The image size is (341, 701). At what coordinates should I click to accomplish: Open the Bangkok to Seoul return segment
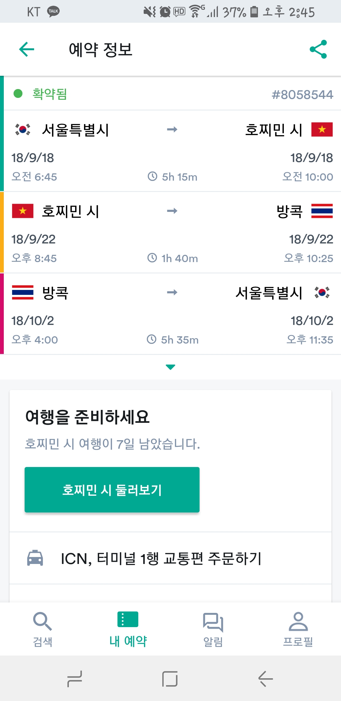(172, 314)
